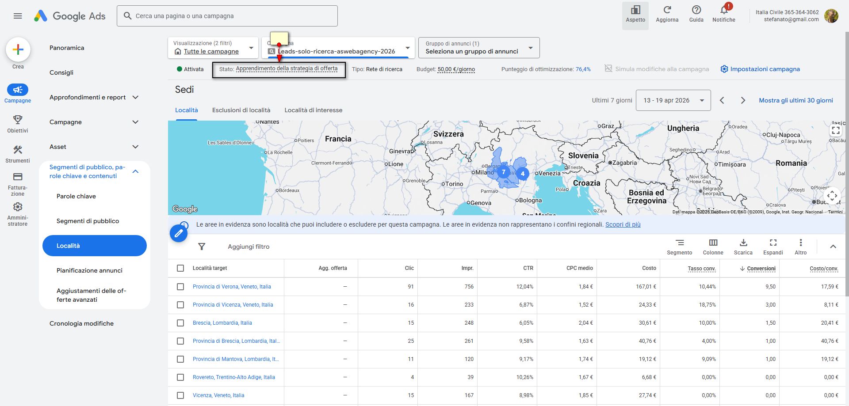Click the Crea plus button
849x406 pixels.
click(x=18, y=49)
